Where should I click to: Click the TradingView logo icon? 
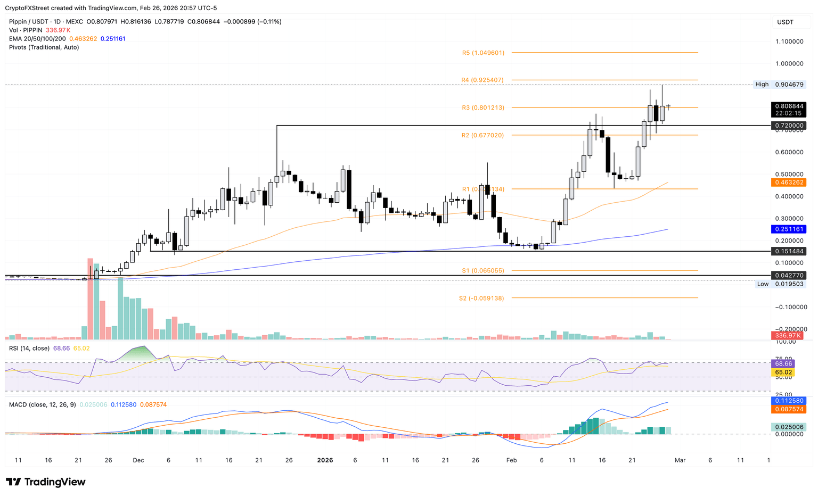(x=14, y=482)
